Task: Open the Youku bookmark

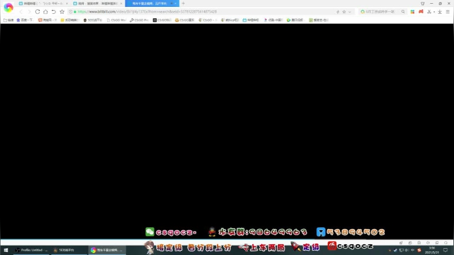Action: click(x=273, y=20)
